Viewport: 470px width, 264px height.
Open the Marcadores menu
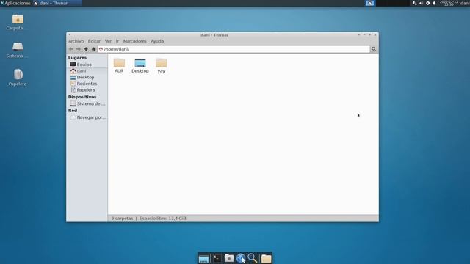(135, 41)
